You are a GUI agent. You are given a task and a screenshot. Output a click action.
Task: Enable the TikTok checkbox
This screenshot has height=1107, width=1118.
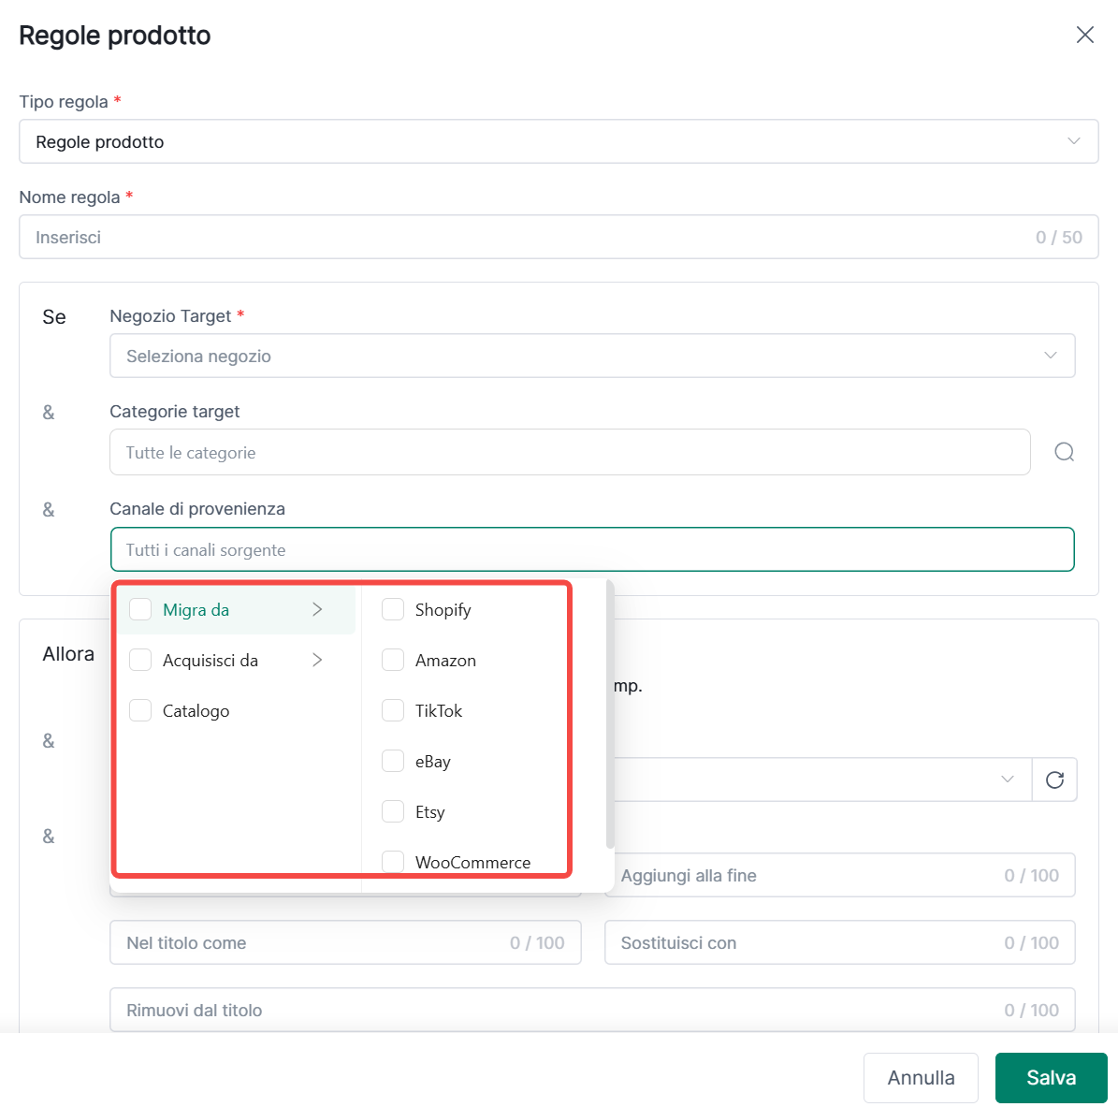(x=393, y=710)
